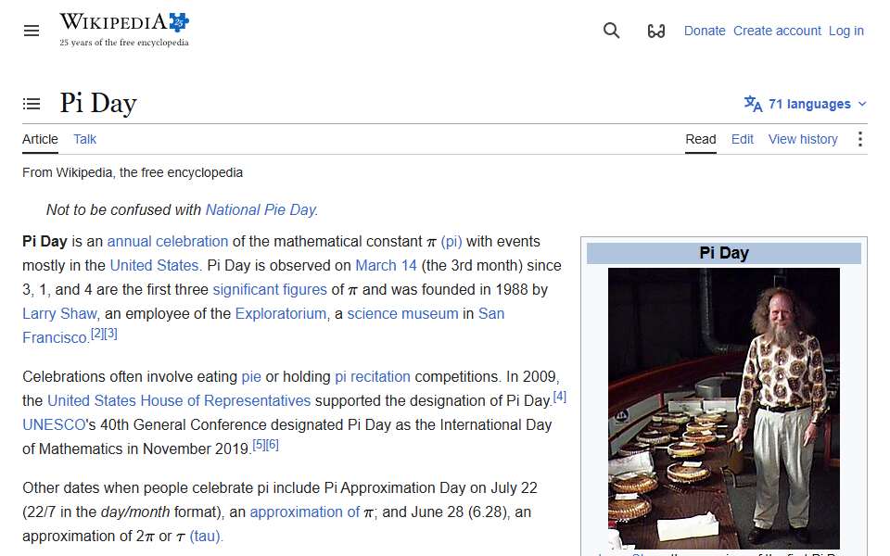Click the Wikipedia logo
890x556 pixels.
[124, 30]
